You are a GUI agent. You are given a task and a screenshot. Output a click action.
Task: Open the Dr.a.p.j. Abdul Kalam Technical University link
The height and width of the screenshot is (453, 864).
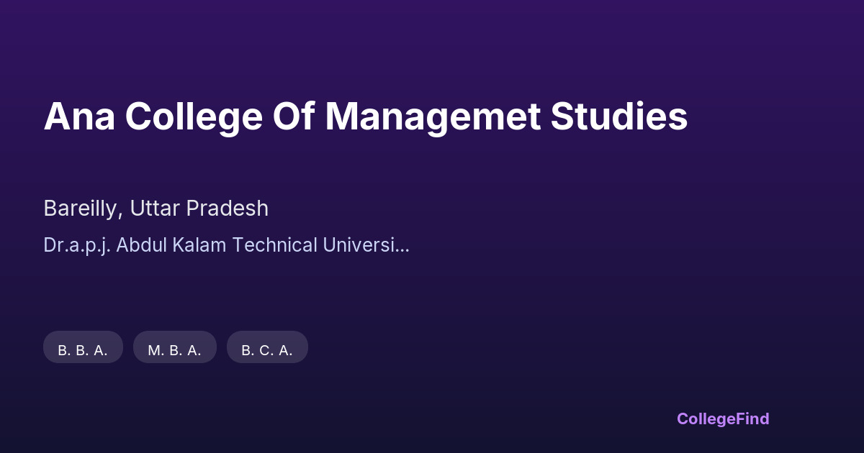click(226, 245)
